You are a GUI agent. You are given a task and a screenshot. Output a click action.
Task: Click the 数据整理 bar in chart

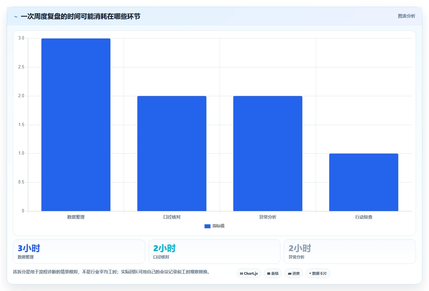click(x=76, y=125)
